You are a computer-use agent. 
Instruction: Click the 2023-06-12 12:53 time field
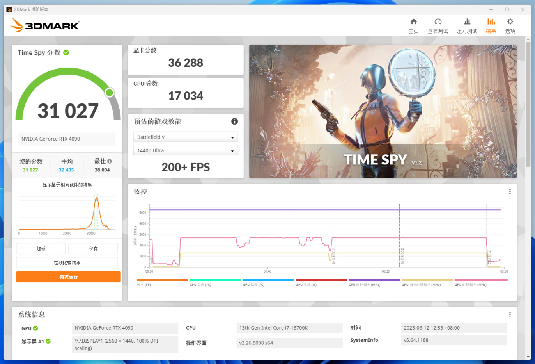click(x=454, y=328)
